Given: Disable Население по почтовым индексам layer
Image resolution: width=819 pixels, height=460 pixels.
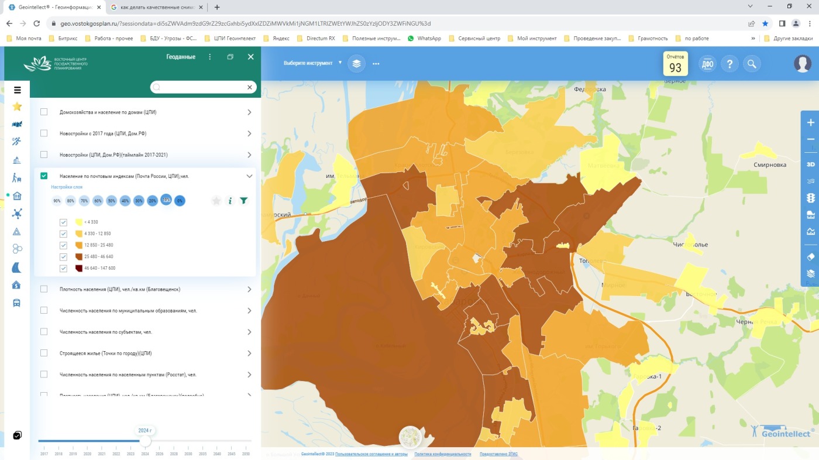Looking at the screenshot, I should [x=44, y=176].
